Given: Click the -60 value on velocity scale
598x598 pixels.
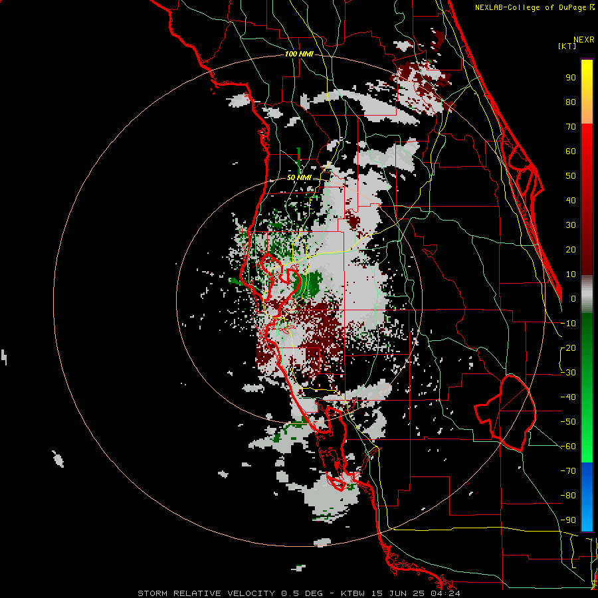Looking at the screenshot, I should point(568,447).
